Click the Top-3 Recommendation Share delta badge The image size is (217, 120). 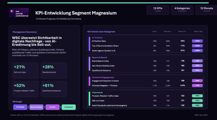(197, 46)
